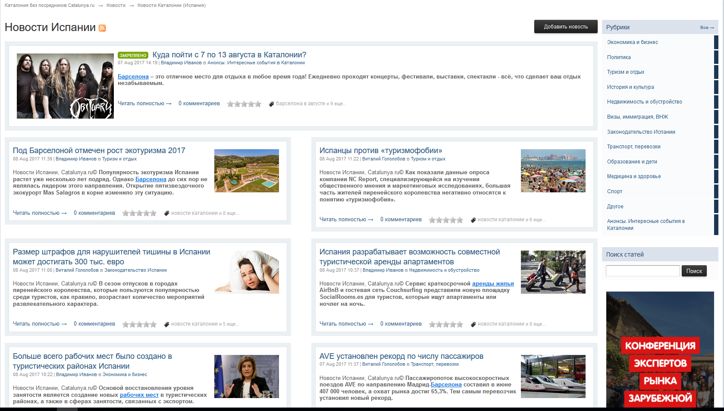Click 'Читать полностью' under apartment rental article

pyautogui.click(x=347, y=324)
